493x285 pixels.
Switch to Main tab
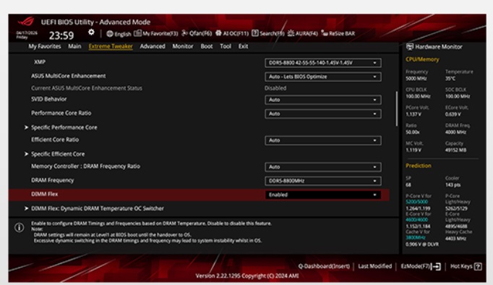74,46
